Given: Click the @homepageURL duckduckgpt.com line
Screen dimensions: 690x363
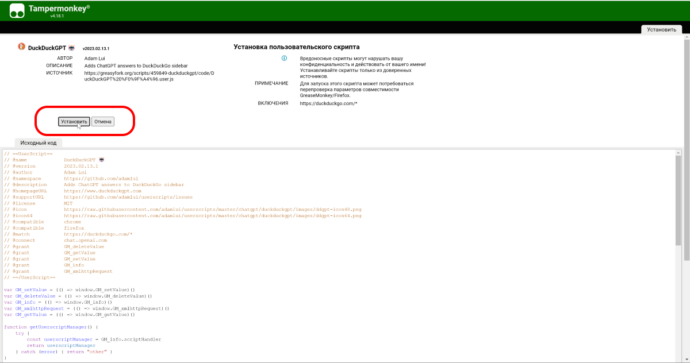Looking at the screenshot, I should click(x=72, y=191).
